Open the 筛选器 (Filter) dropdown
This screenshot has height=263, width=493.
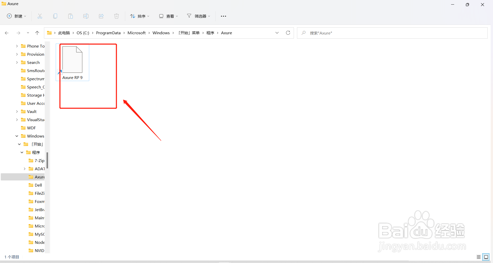pos(199,16)
